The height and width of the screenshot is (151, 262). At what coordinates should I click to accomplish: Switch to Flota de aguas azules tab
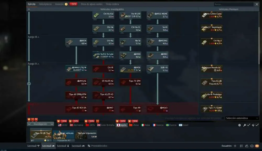[x=92, y=4]
